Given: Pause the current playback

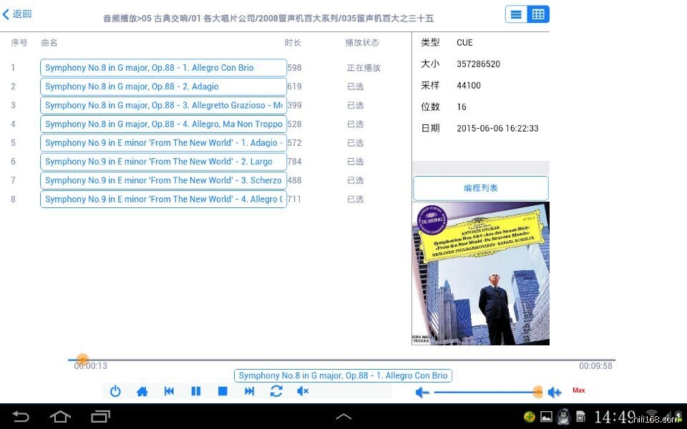Looking at the screenshot, I should click(x=195, y=391).
